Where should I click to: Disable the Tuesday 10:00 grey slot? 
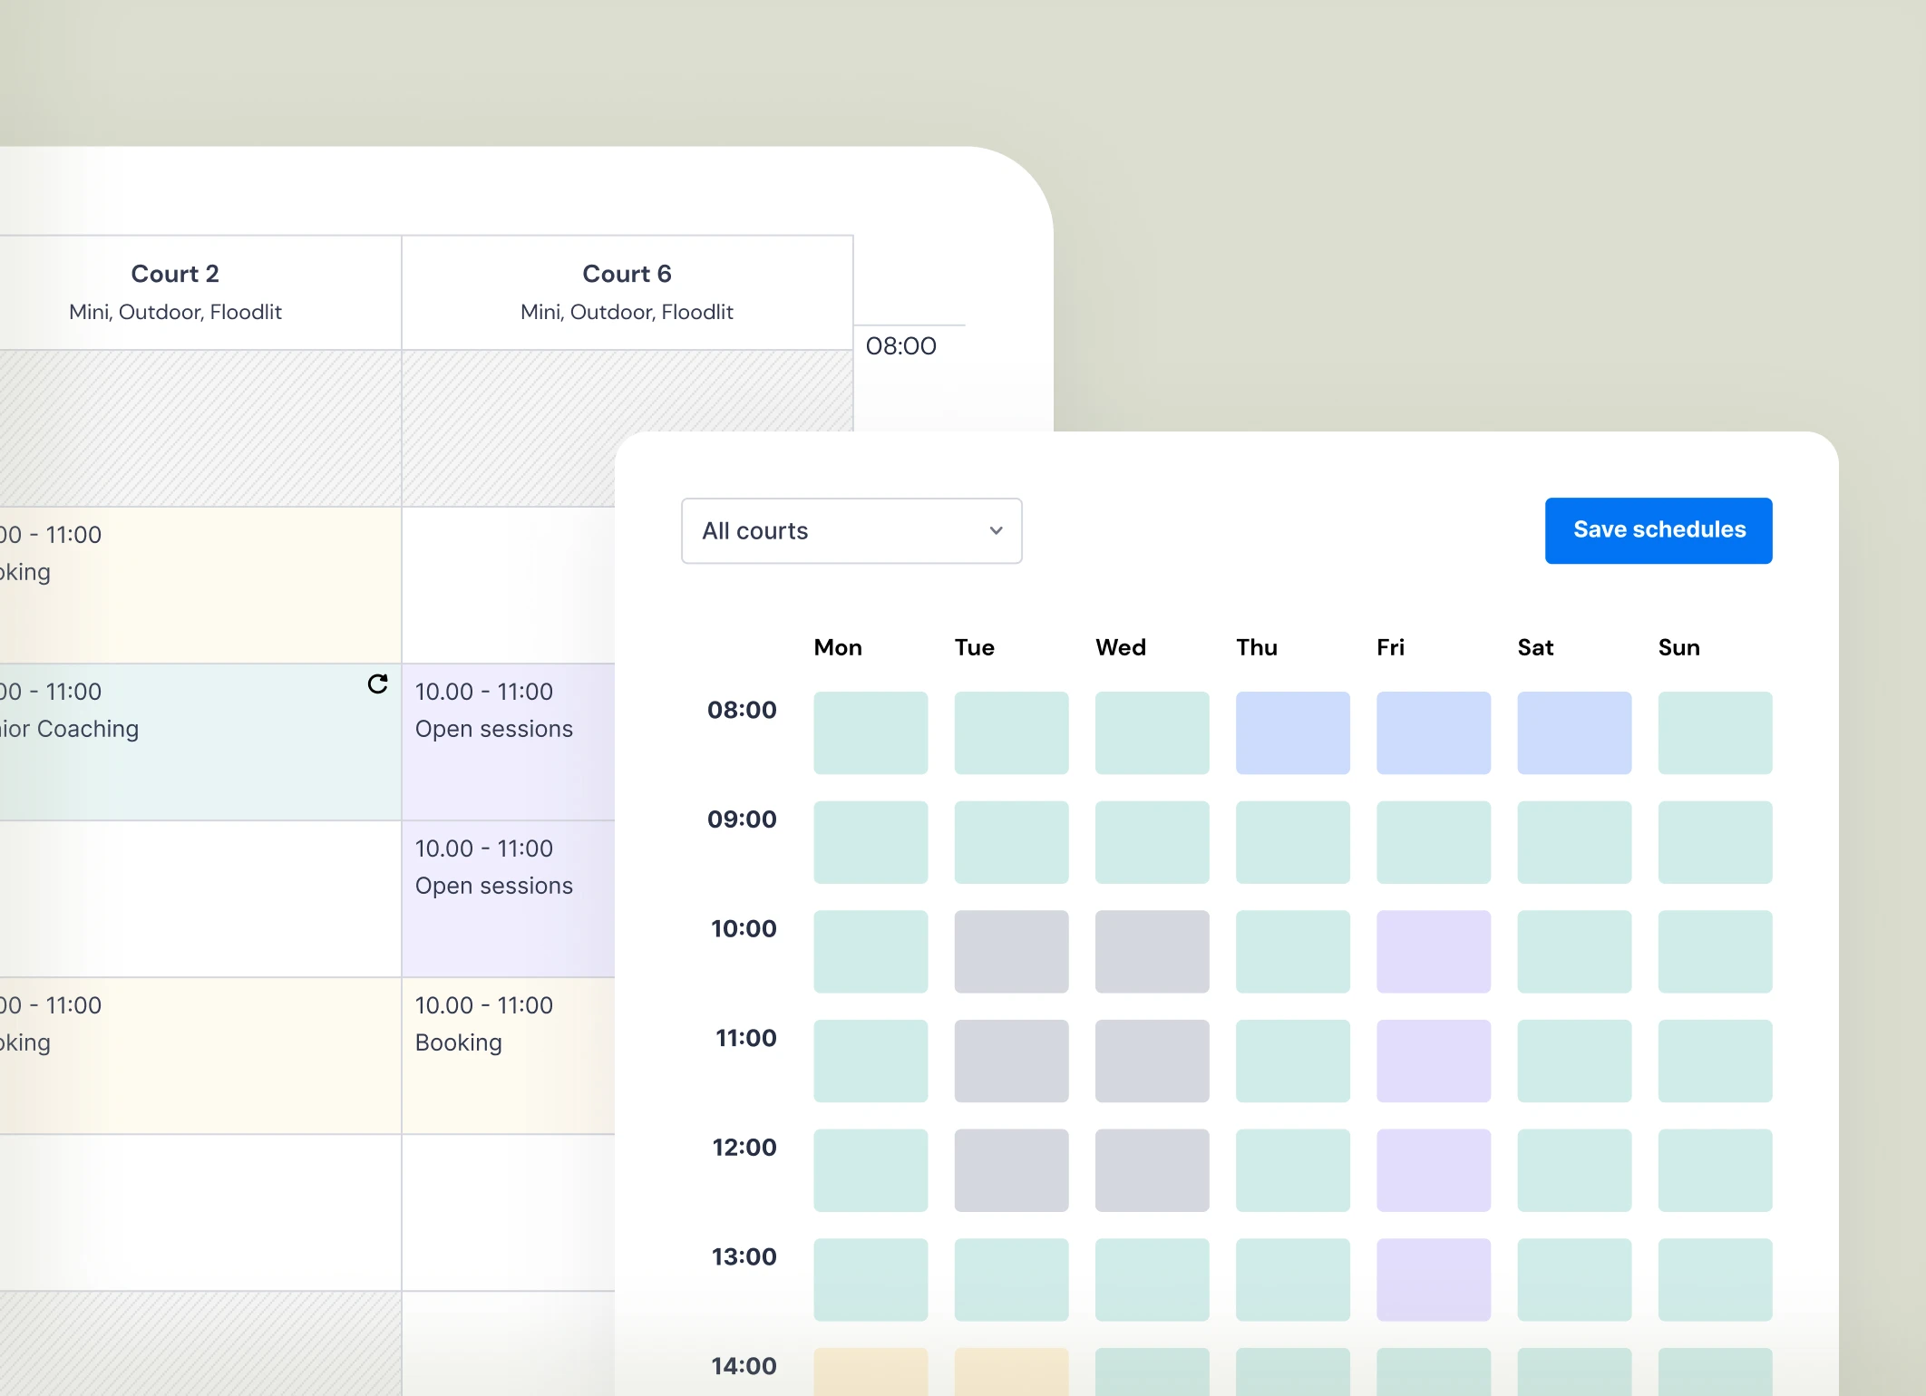click(x=1011, y=951)
